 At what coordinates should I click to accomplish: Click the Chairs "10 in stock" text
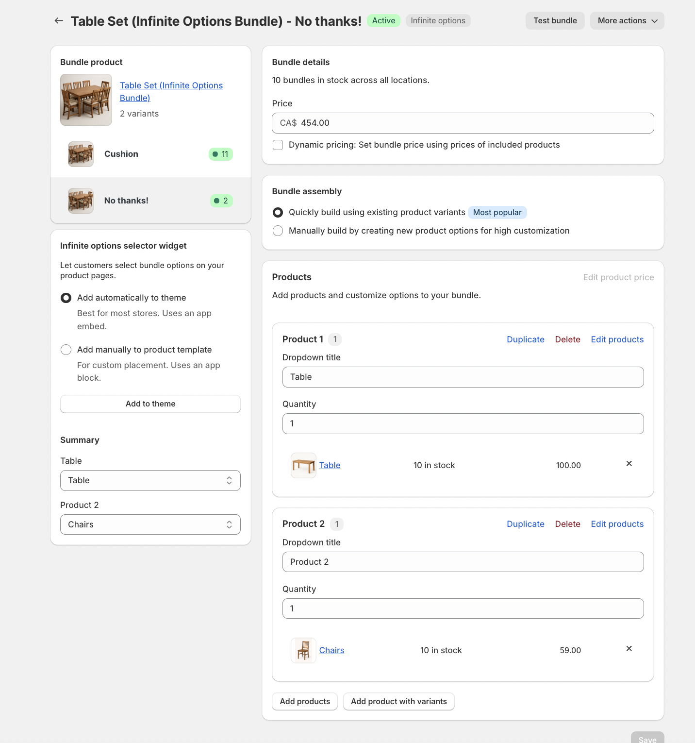[x=441, y=650]
